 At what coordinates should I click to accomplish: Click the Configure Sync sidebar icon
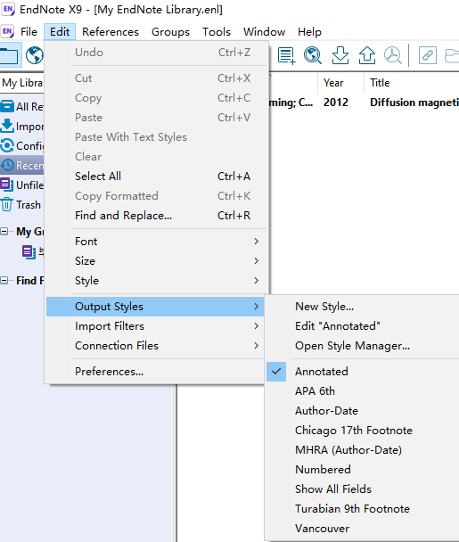click(7, 145)
